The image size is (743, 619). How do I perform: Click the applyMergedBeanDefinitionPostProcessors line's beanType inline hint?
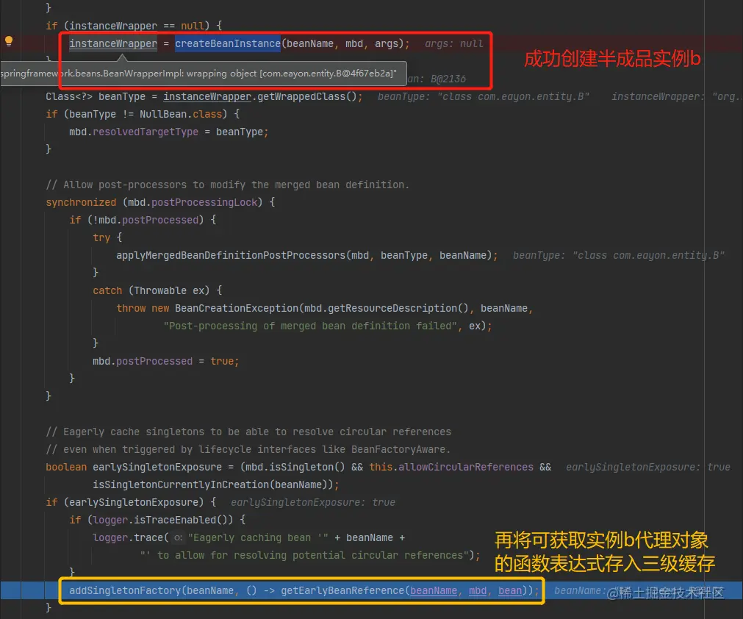pos(618,256)
